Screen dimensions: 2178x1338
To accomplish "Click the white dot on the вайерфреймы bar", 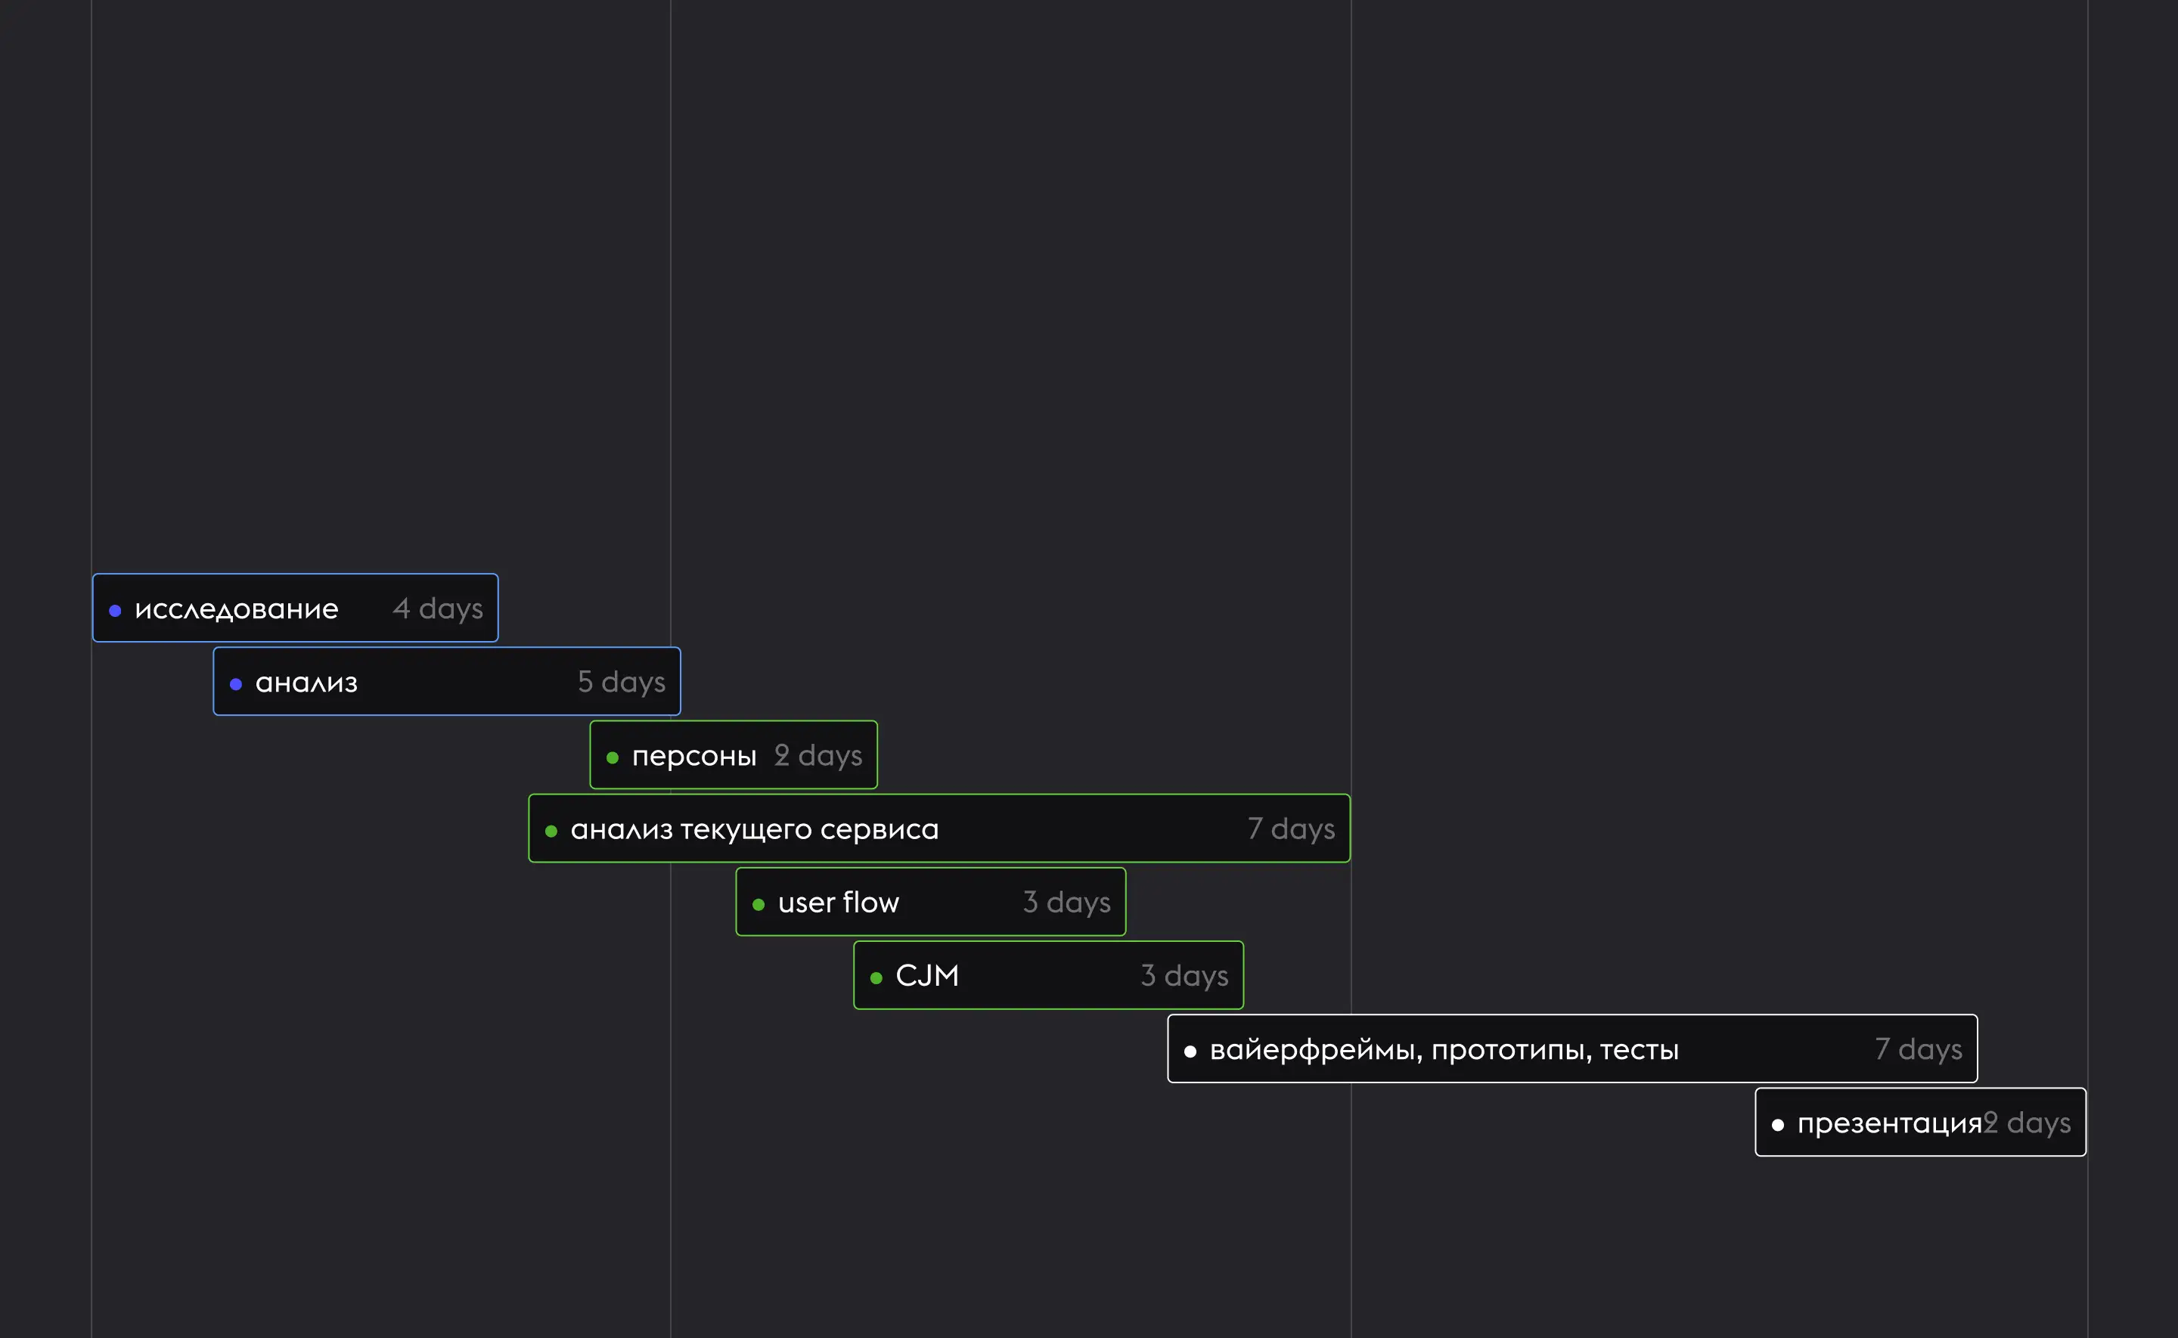I will pyautogui.click(x=1190, y=1052).
